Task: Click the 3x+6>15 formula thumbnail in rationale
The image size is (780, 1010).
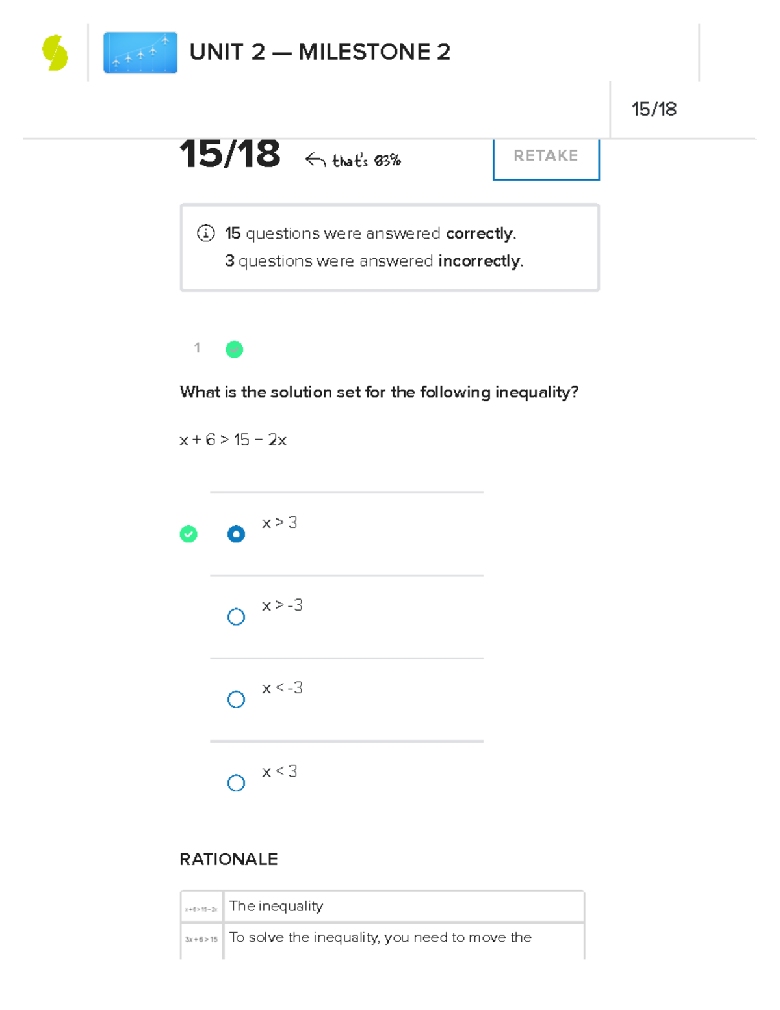Action: pyautogui.click(x=201, y=940)
